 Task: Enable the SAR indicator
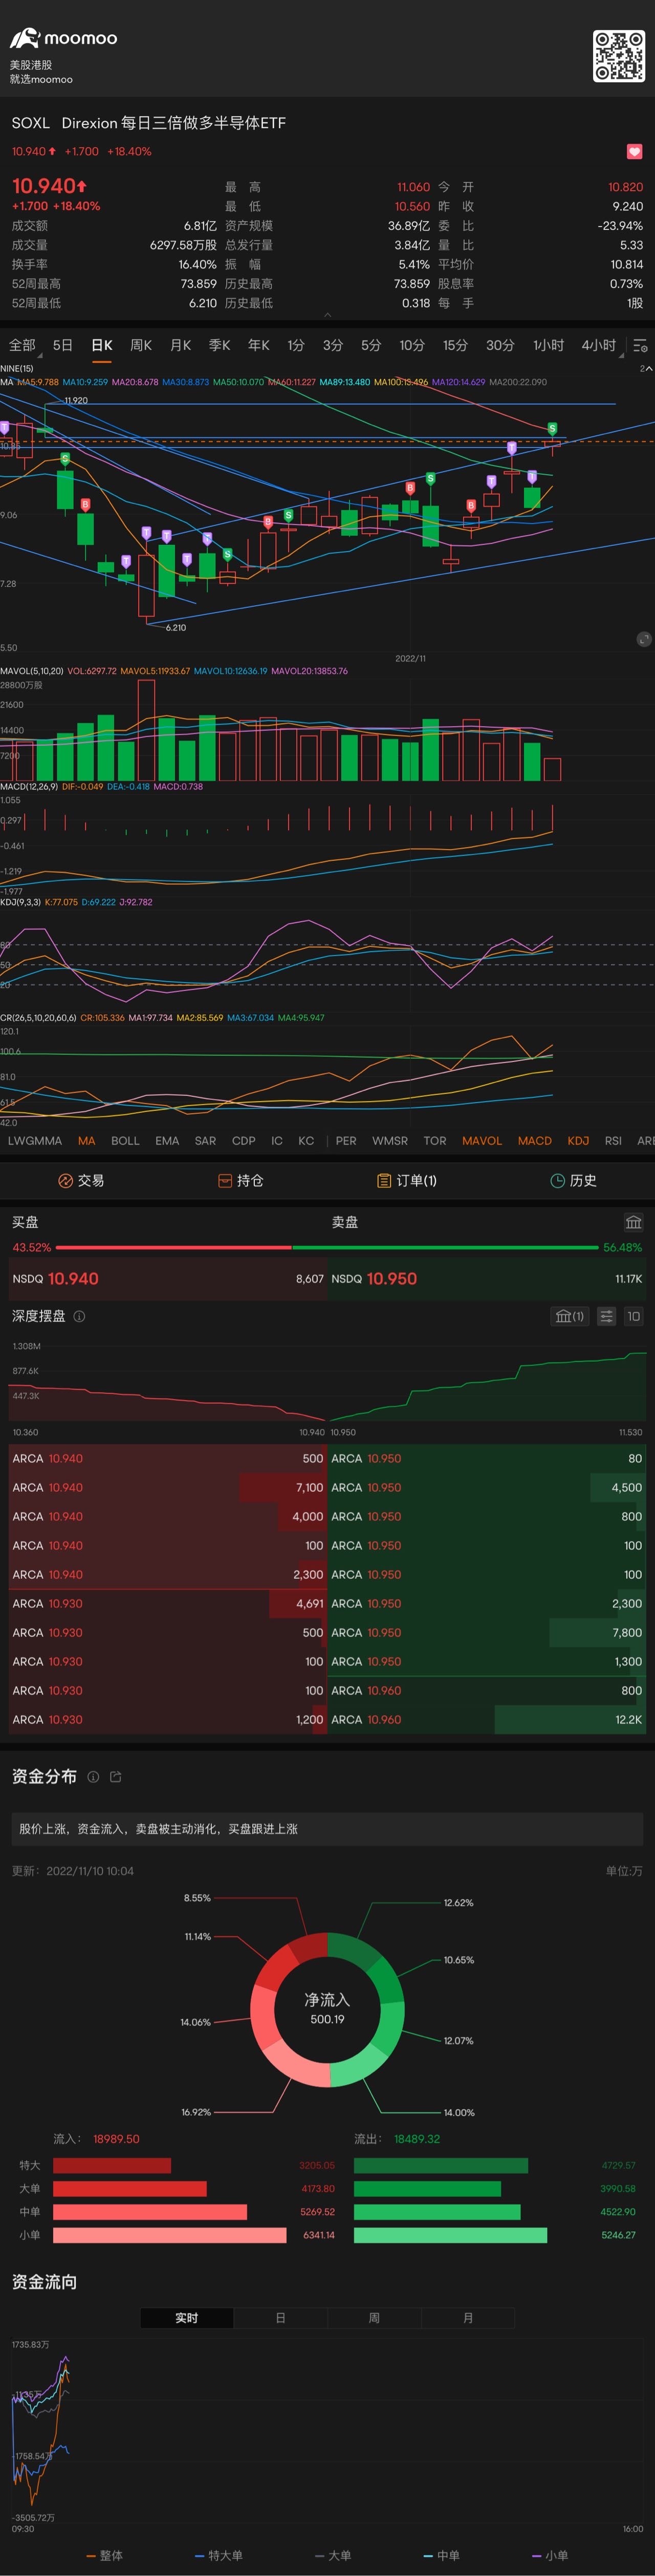(206, 1141)
